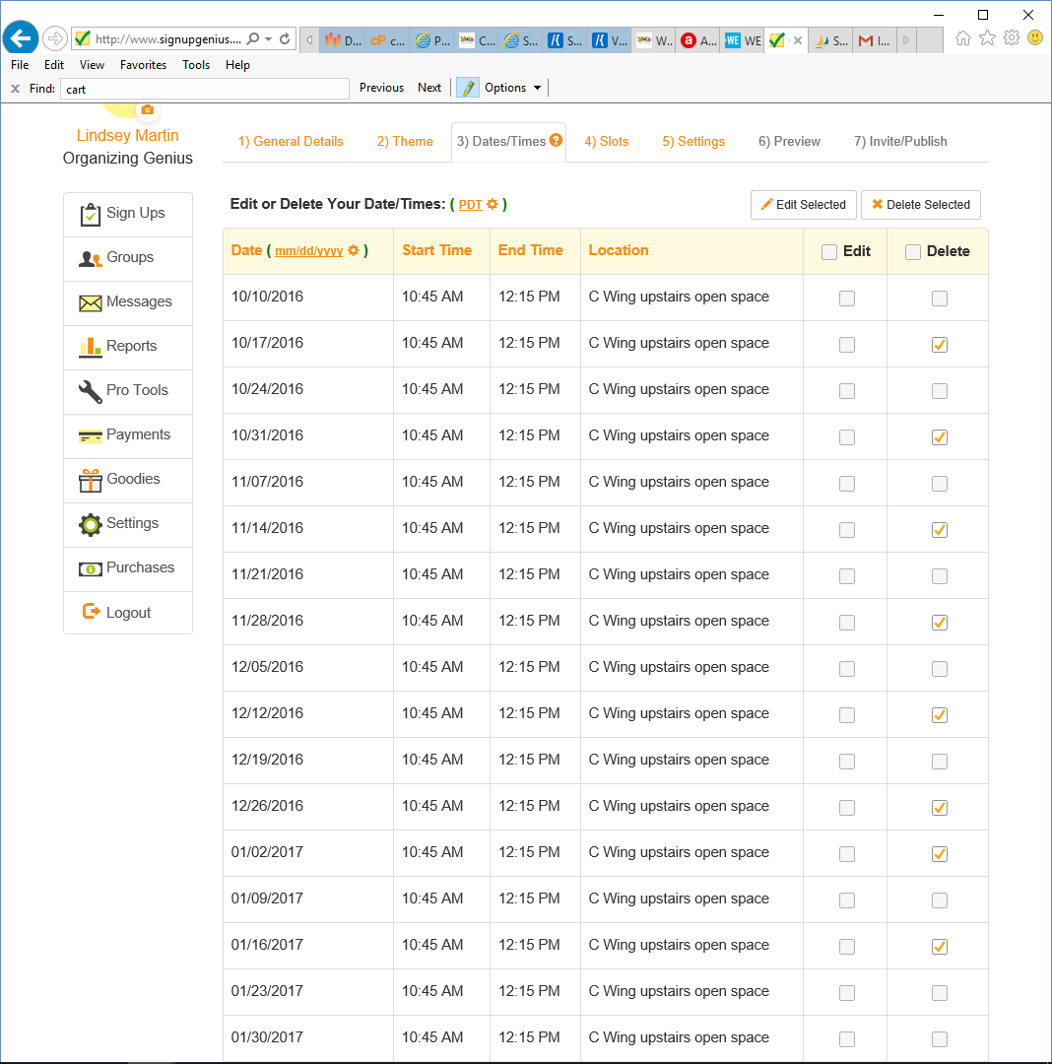1052x1064 pixels.
Task: Open Messages from the sidebar
Action: 128,302
